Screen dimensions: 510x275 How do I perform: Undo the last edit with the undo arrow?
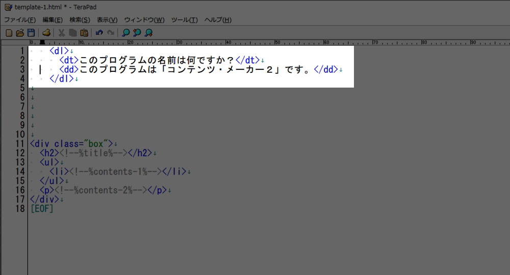pyautogui.click(x=99, y=33)
